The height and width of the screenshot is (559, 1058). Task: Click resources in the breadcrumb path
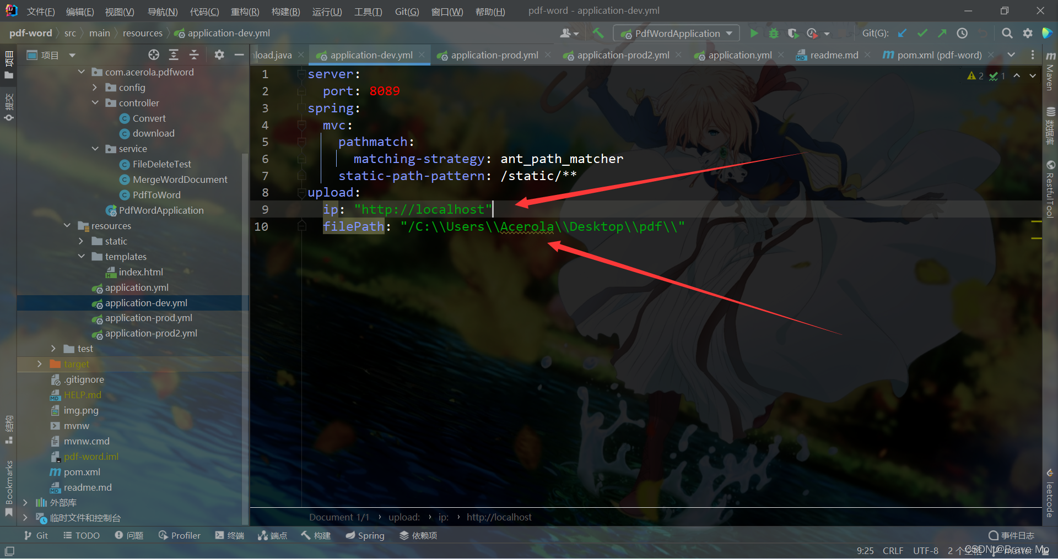pyautogui.click(x=143, y=33)
